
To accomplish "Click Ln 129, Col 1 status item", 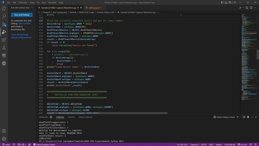I will [183, 144].
